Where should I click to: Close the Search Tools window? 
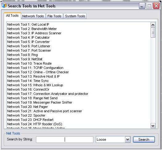(156, 6)
